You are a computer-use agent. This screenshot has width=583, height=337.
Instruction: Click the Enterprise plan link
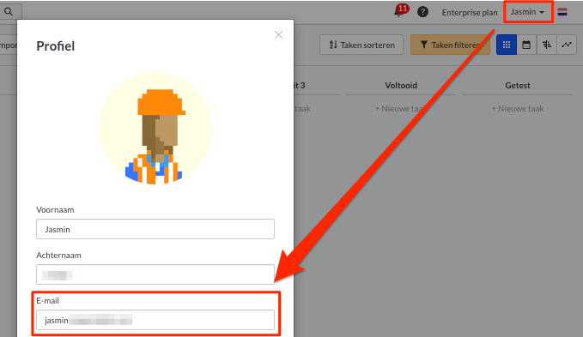tap(469, 13)
